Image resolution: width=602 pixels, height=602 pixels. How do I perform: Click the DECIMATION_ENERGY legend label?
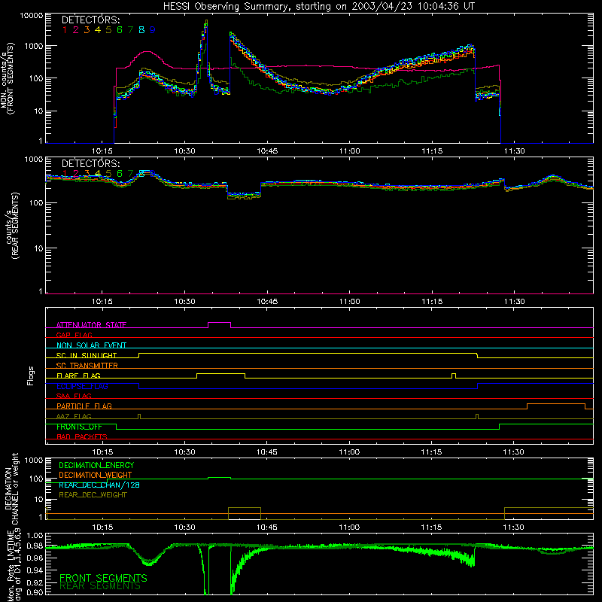pyautogui.click(x=96, y=465)
